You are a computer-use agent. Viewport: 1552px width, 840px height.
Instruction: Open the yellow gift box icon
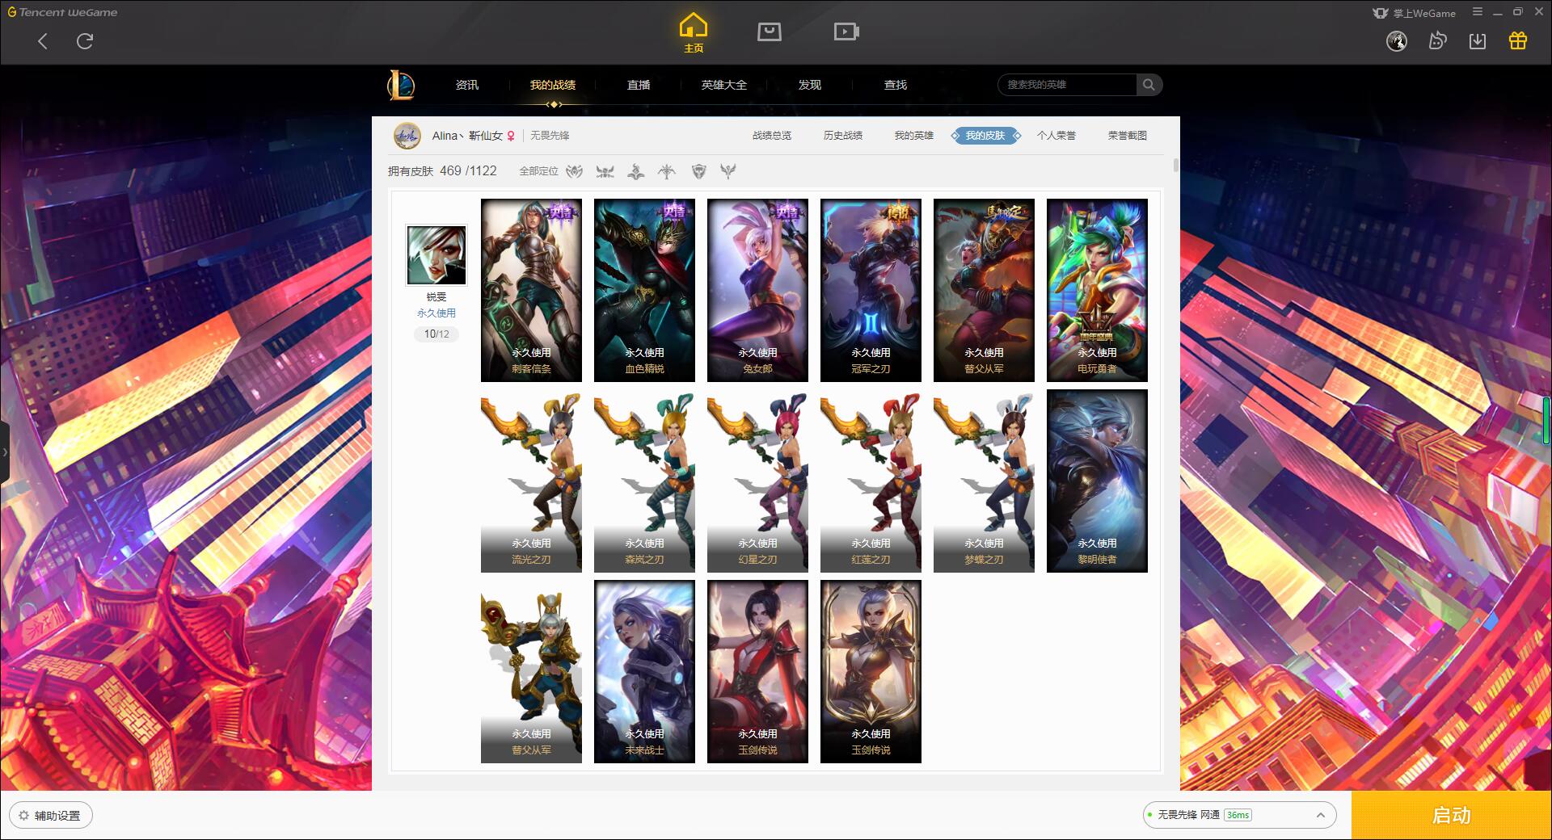(1518, 41)
